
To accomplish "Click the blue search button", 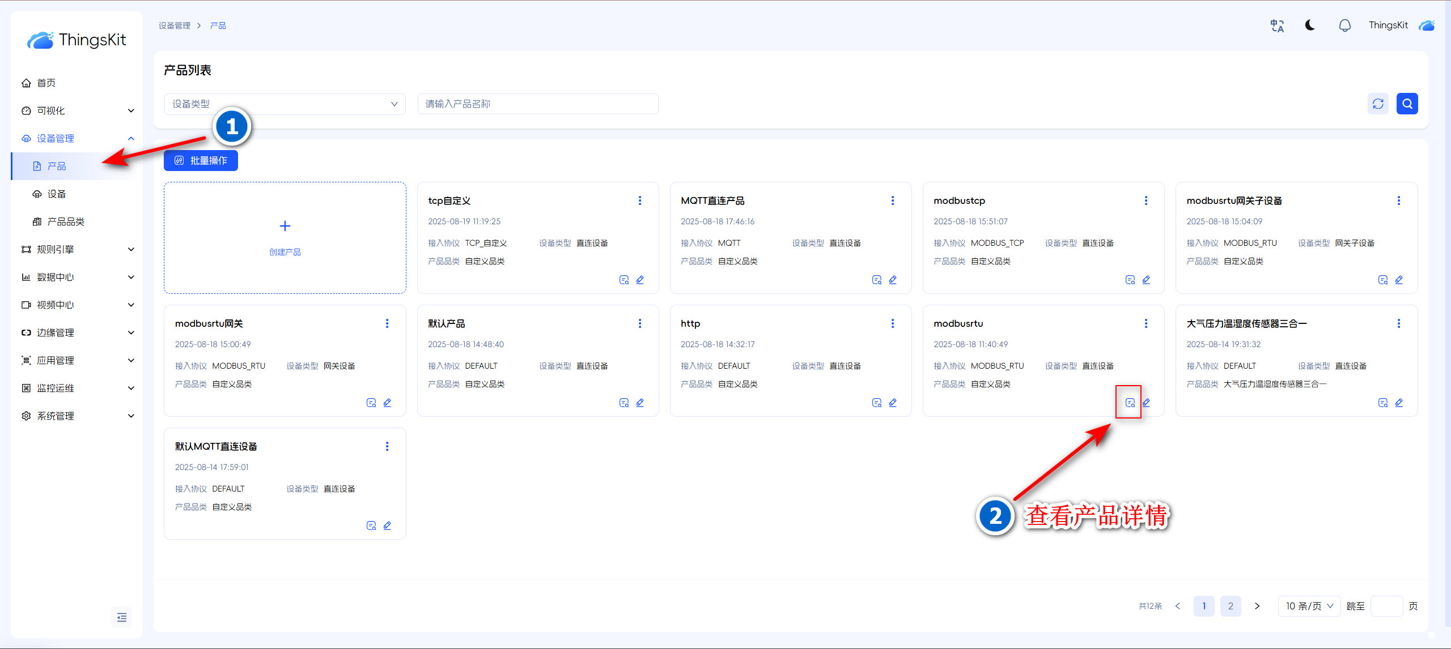I will coord(1407,104).
